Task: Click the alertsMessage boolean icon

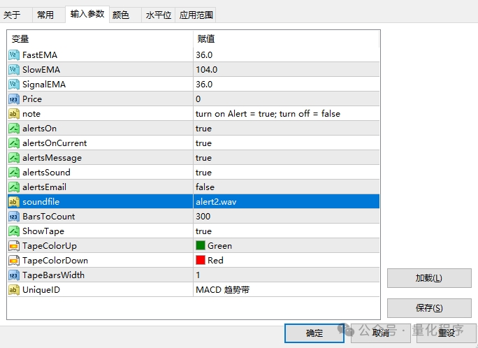Action: tap(14, 157)
